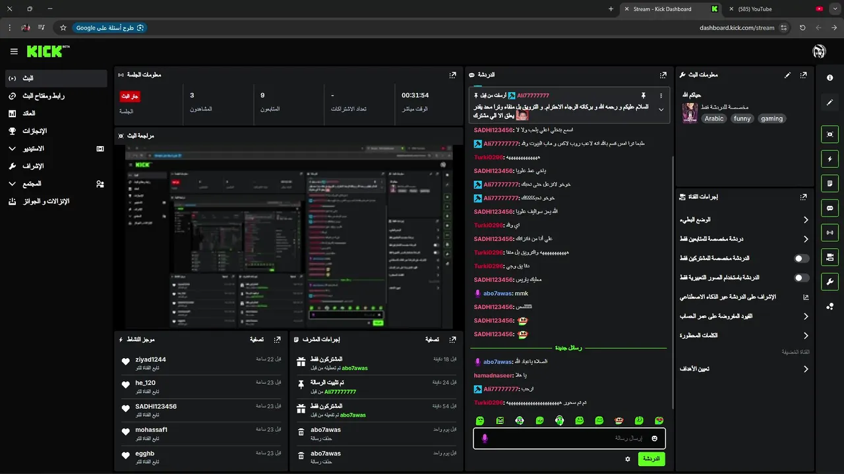Toggle the channel actions widget icon in right toolbar
844x474 pixels.
tap(829, 257)
